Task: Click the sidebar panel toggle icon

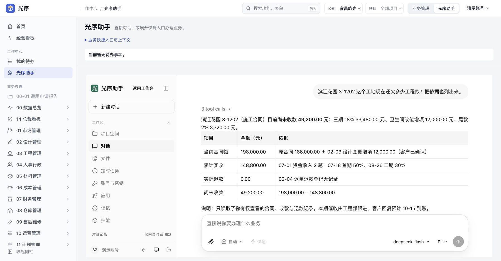Action: tap(166, 88)
